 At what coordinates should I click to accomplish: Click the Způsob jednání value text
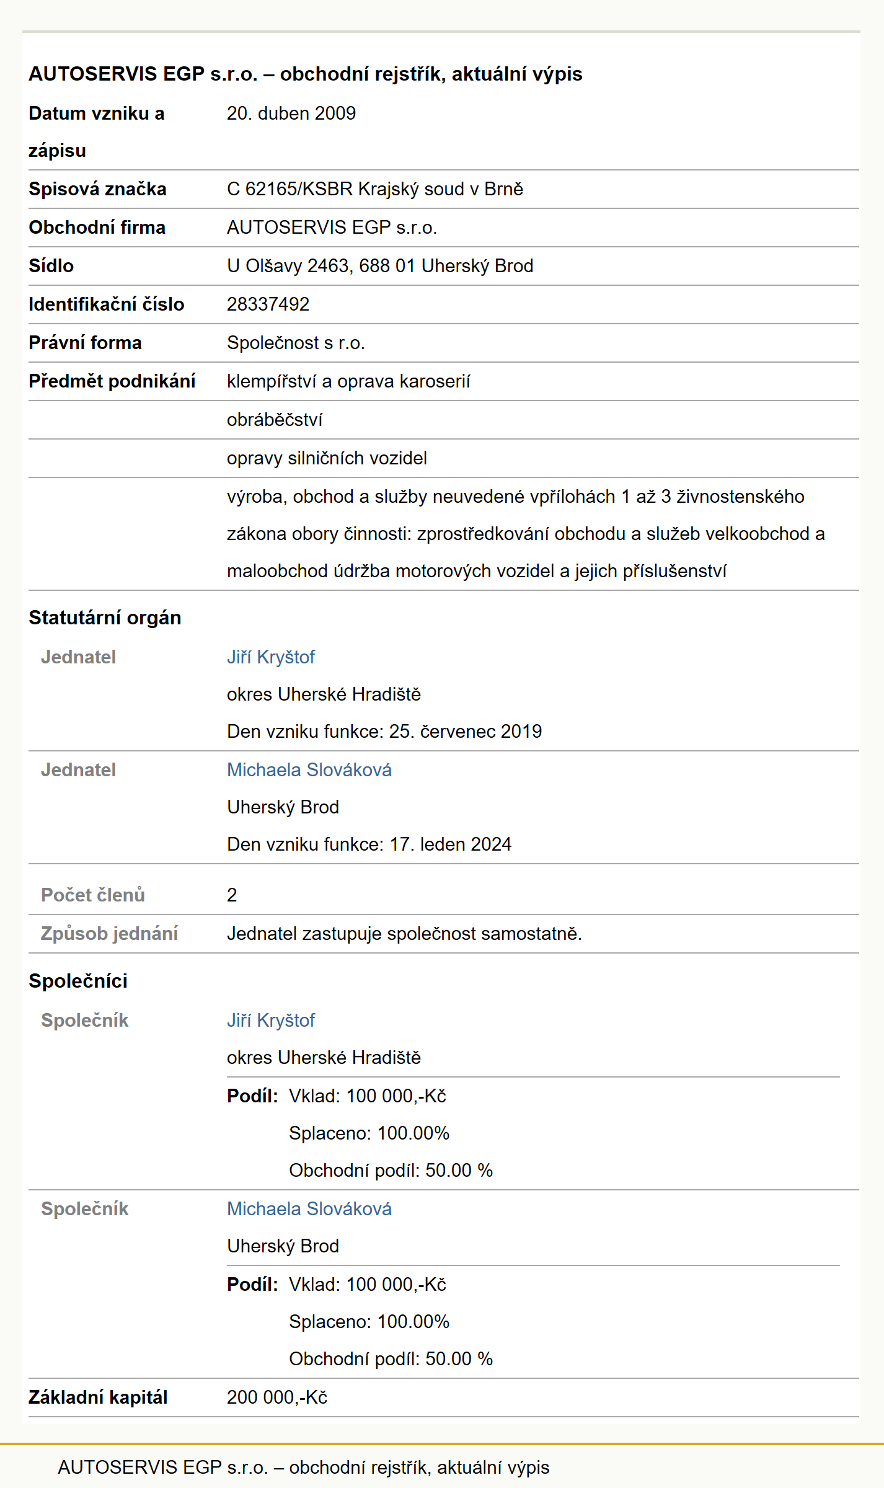pyautogui.click(x=404, y=934)
